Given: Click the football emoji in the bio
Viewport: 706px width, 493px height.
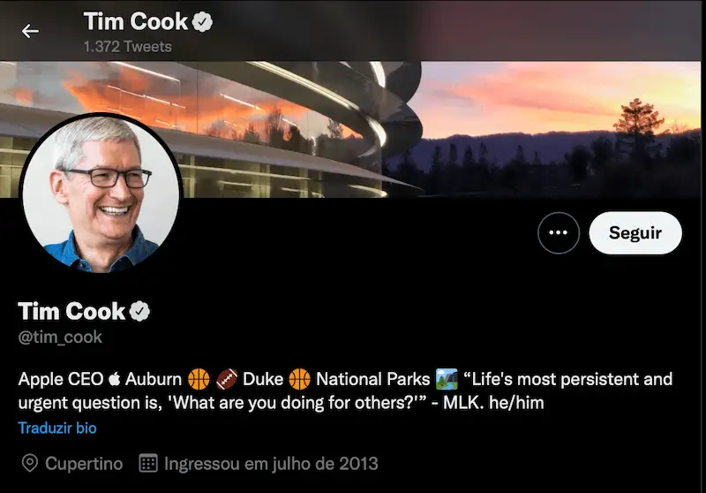Looking at the screenshot, I should click(227, 380).
